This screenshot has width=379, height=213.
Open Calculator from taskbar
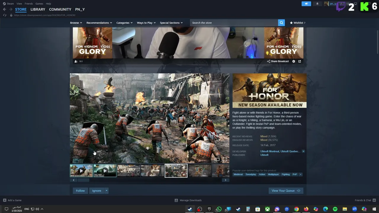pos(248,209)
